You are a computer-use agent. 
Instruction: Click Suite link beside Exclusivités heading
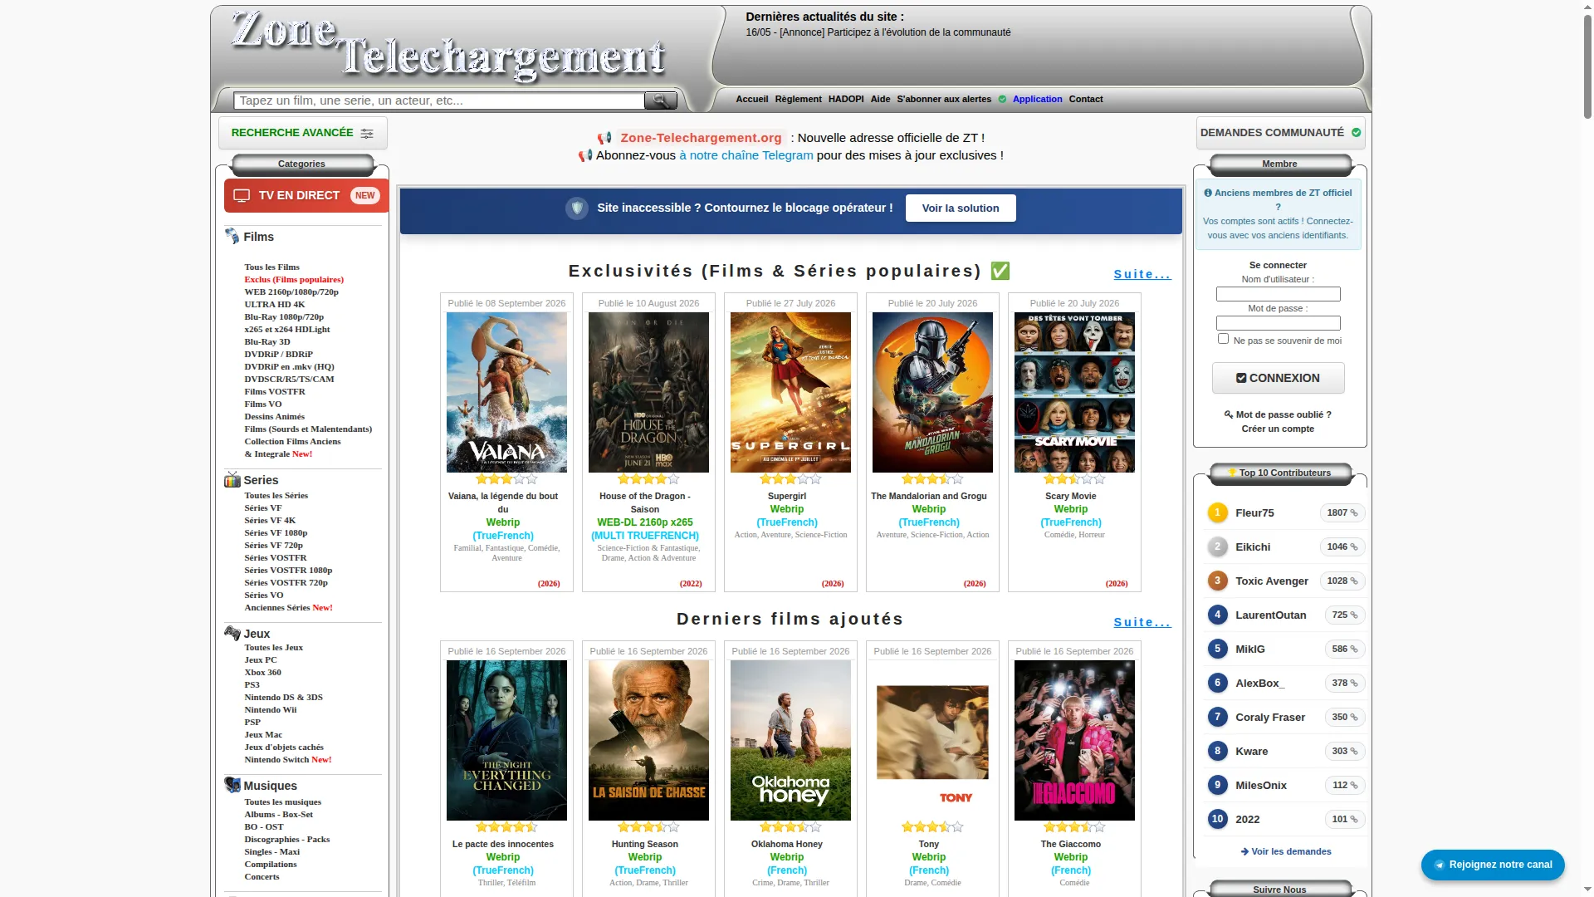tap(1142, 274)
